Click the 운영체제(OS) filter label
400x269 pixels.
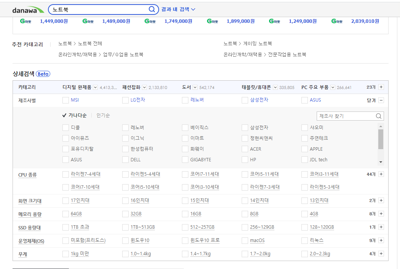coord(31,241)
